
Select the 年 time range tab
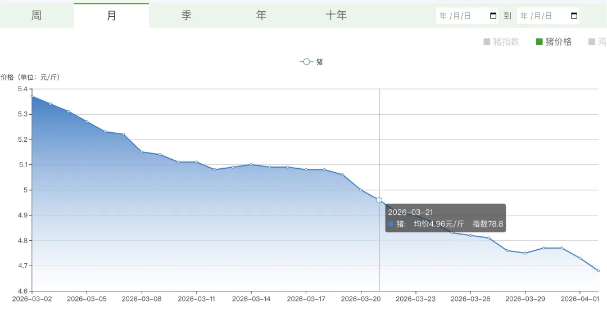pyautogui.click(x=261, y=16)
